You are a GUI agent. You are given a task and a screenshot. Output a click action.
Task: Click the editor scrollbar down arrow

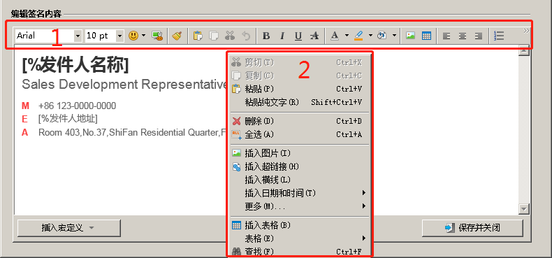pos(524,209)
